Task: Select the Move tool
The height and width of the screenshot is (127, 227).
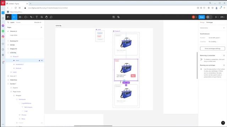Action: click(x=14, y=17)
